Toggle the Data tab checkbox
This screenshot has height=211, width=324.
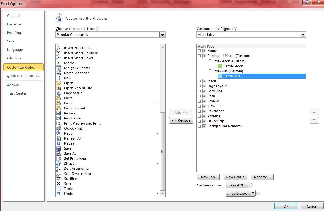[204, 96]
